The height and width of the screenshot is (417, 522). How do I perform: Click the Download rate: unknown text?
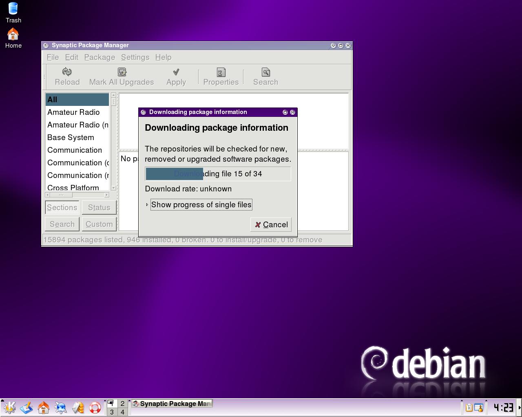click(188, 189)
